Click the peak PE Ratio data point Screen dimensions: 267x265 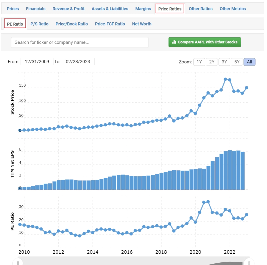coord(208,202)
